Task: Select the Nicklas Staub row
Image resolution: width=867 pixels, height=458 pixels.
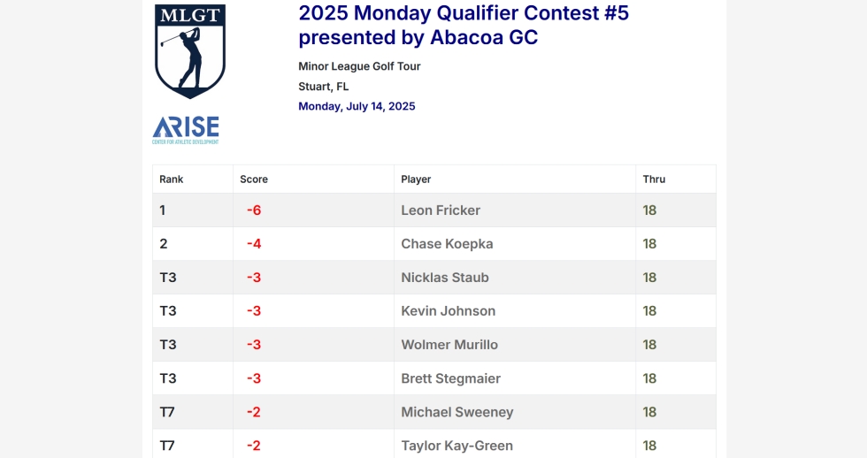Action: 434,278
